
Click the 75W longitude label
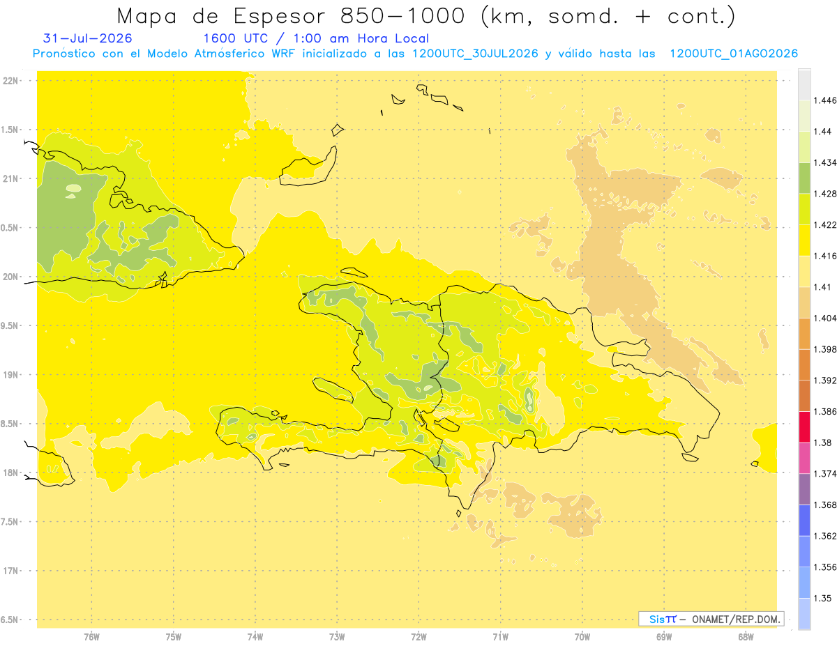[x=174, y=637]
